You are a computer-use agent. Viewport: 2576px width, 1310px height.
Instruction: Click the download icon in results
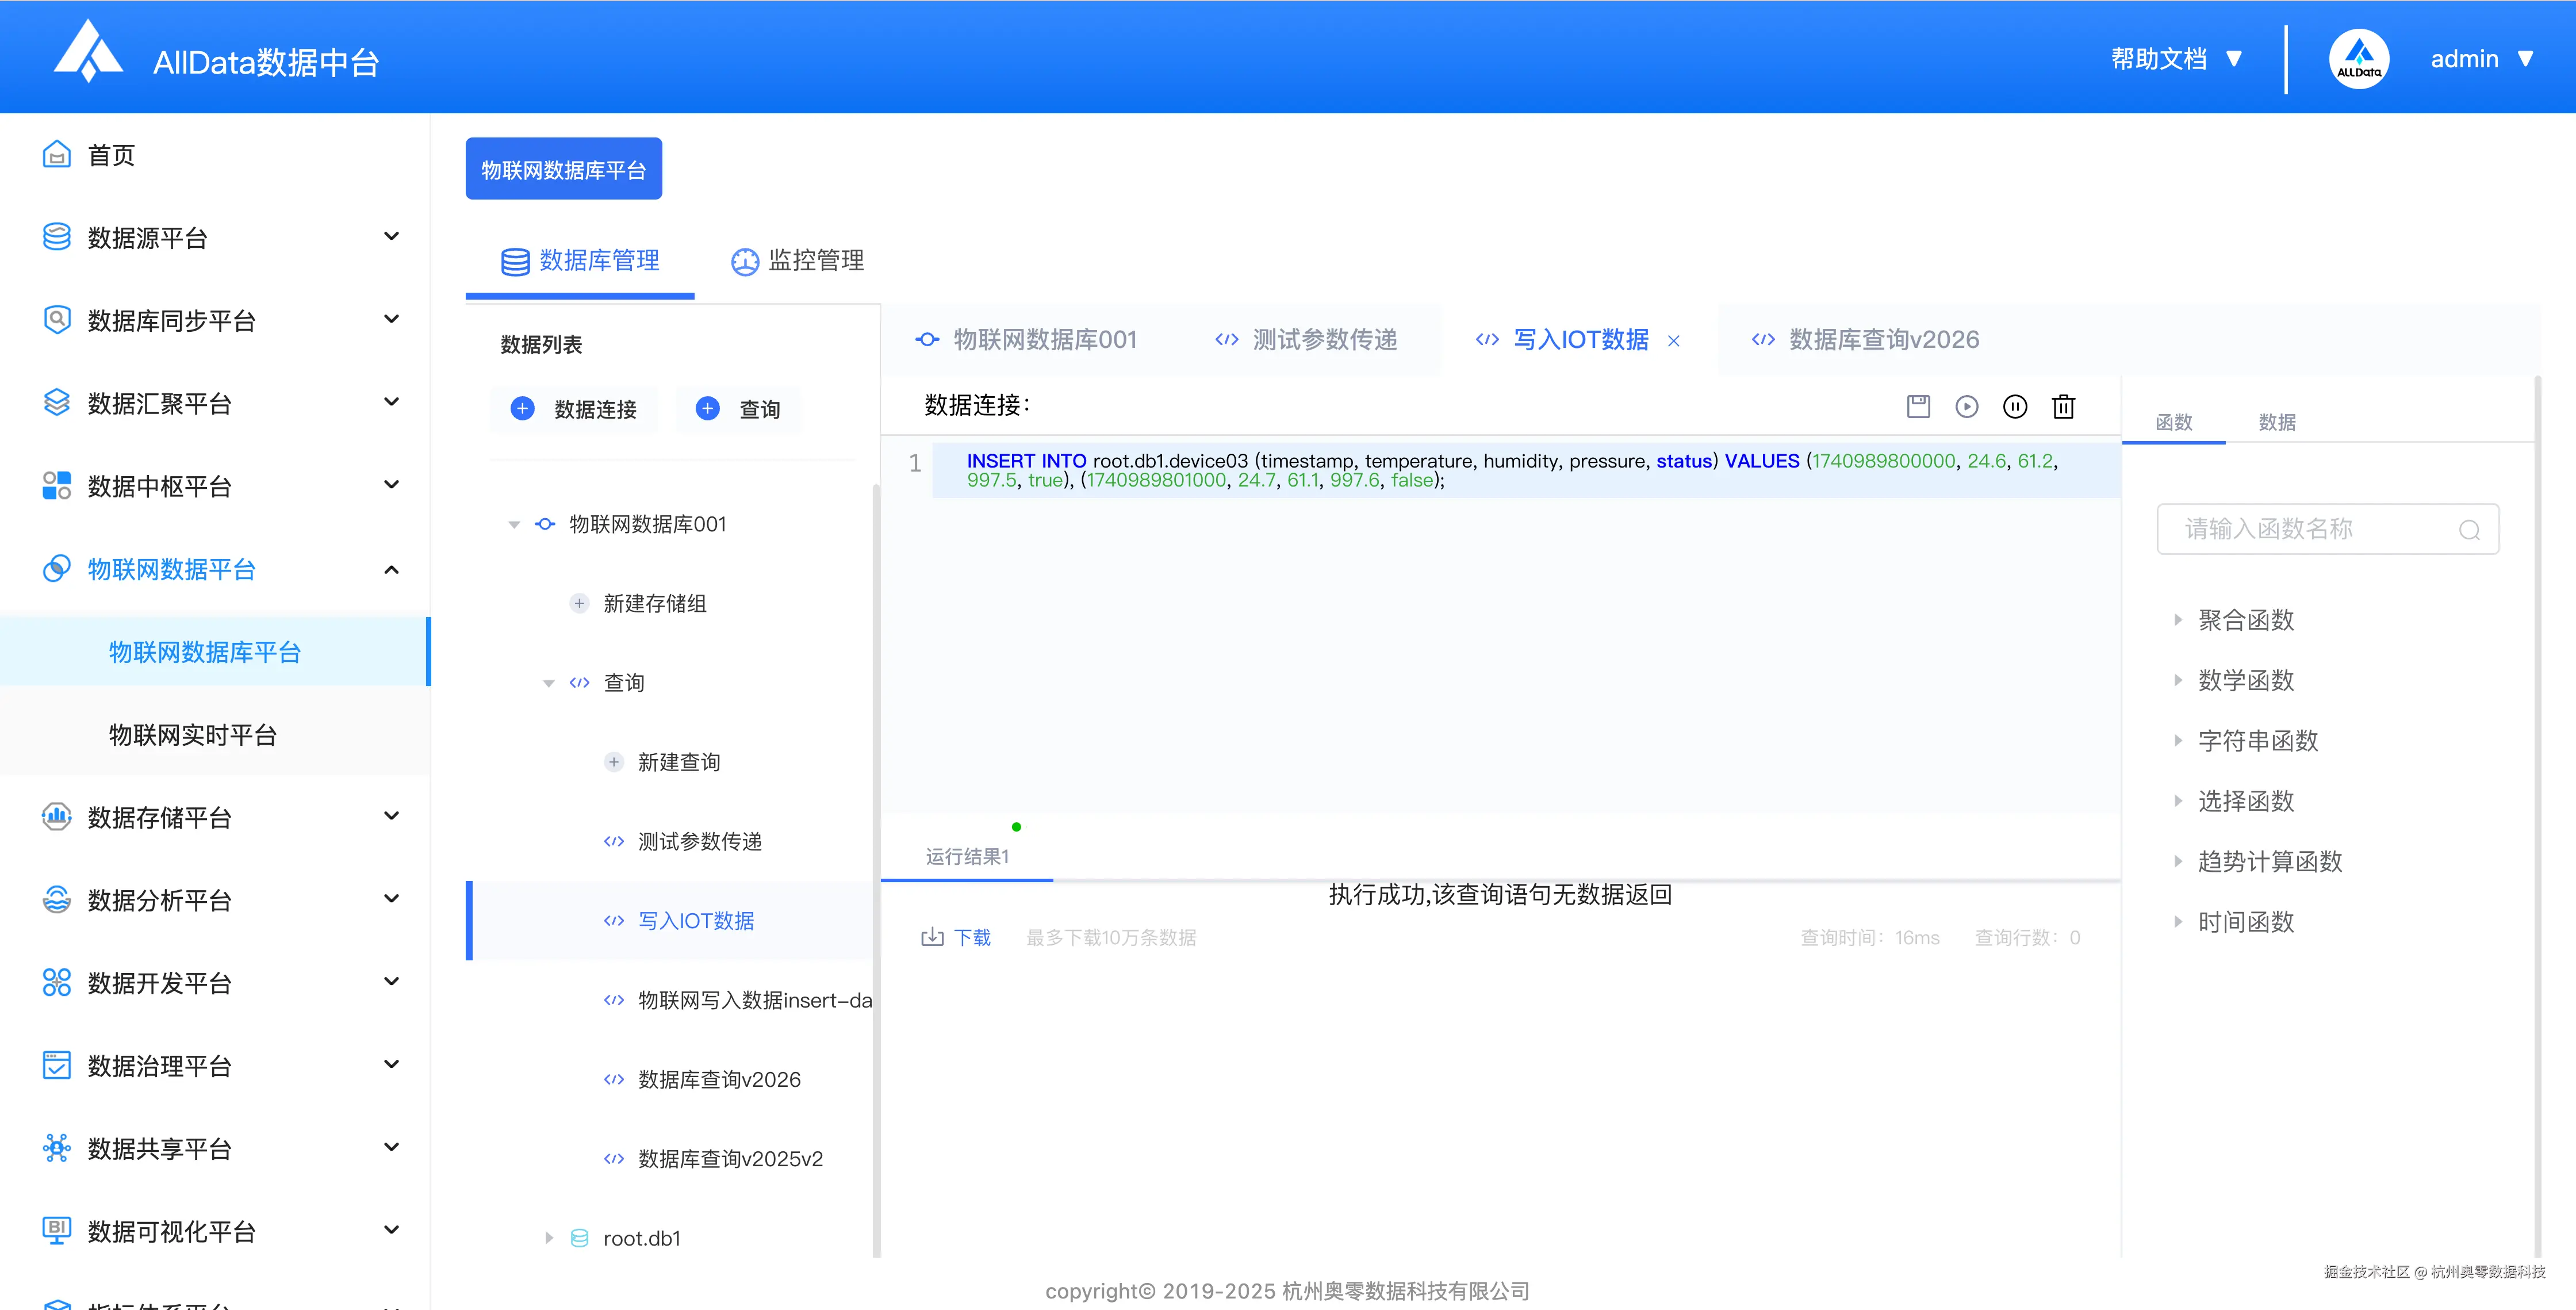(x=932, y=937)
